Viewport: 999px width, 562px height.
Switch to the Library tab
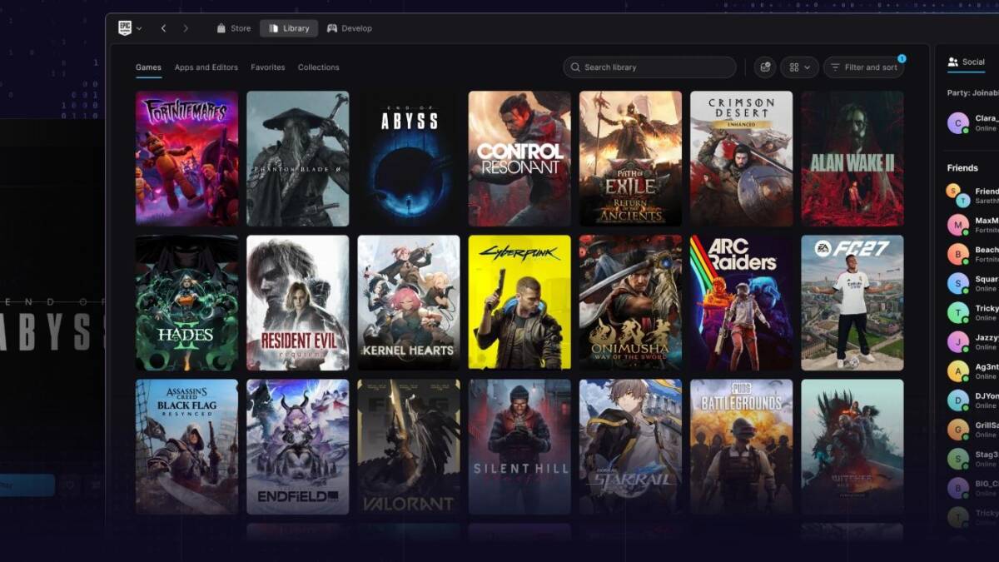point(289,28)
